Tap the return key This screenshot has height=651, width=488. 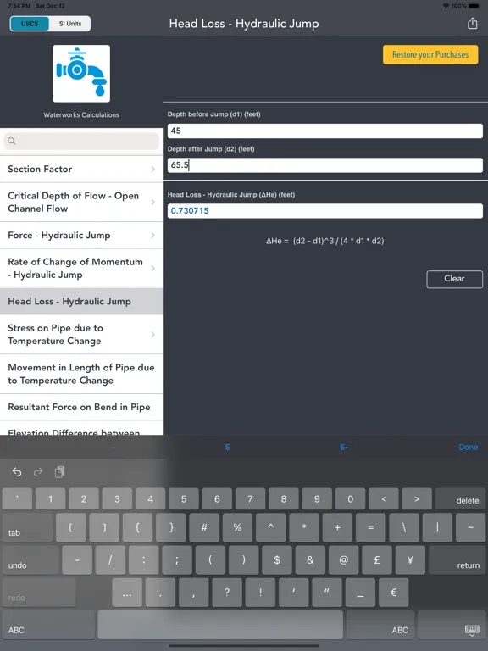point(457,560)
